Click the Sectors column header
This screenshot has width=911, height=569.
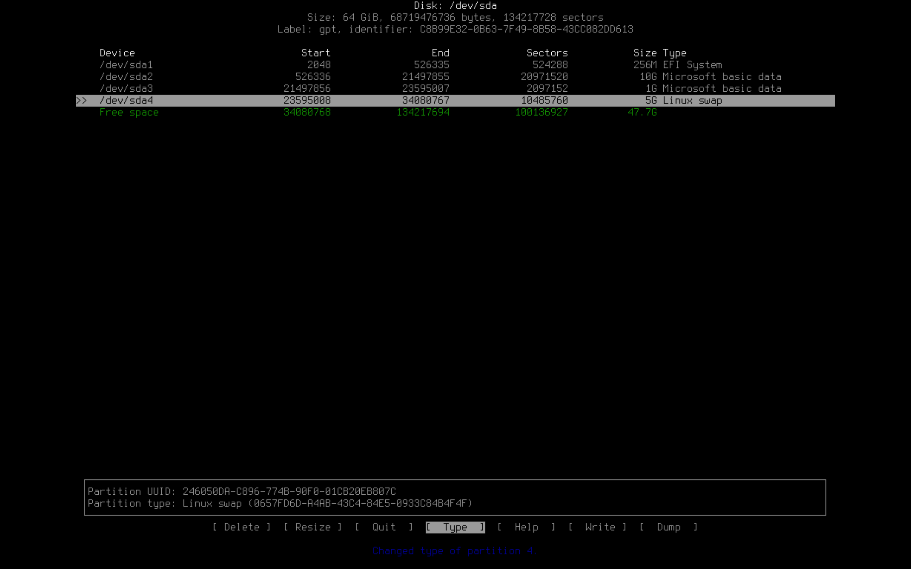coord(547,53)
